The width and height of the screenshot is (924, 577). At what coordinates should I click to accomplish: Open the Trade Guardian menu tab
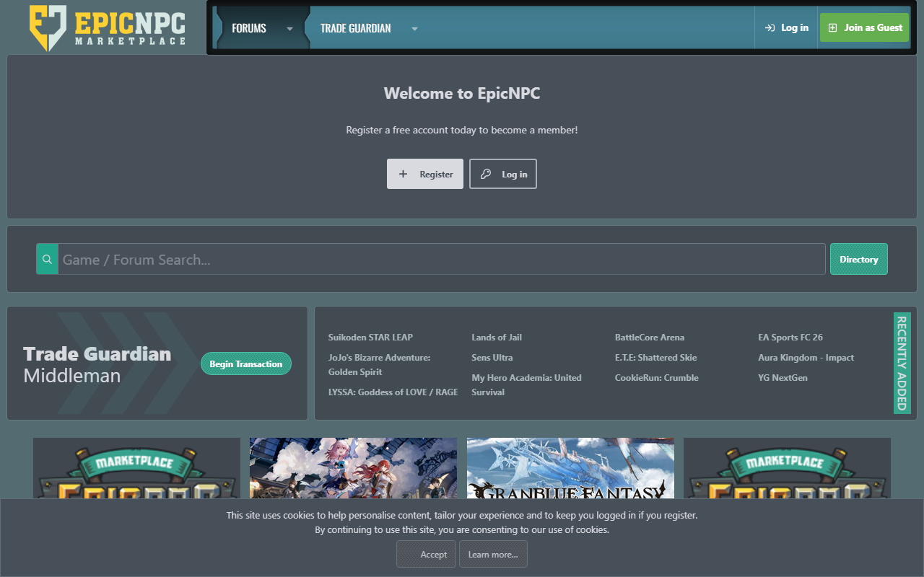pos(355,28)
